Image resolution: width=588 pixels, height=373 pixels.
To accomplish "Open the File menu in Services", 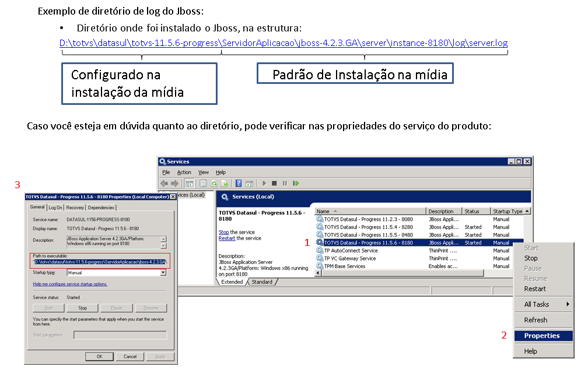I will [166, 173].
